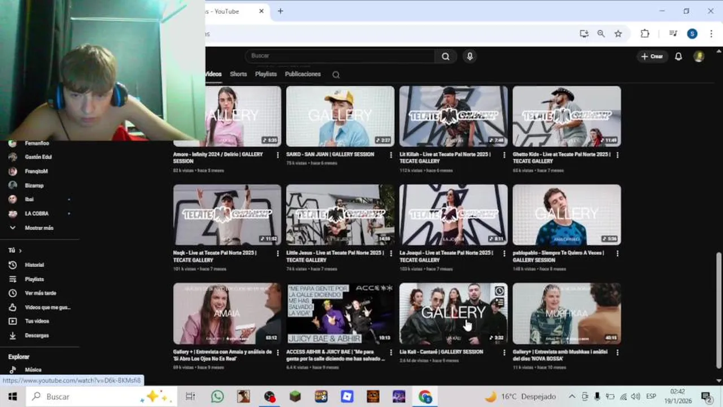Open the taskbar volume speaker icon
This screenshot has height=407, width=723.
tap(635, 396)
